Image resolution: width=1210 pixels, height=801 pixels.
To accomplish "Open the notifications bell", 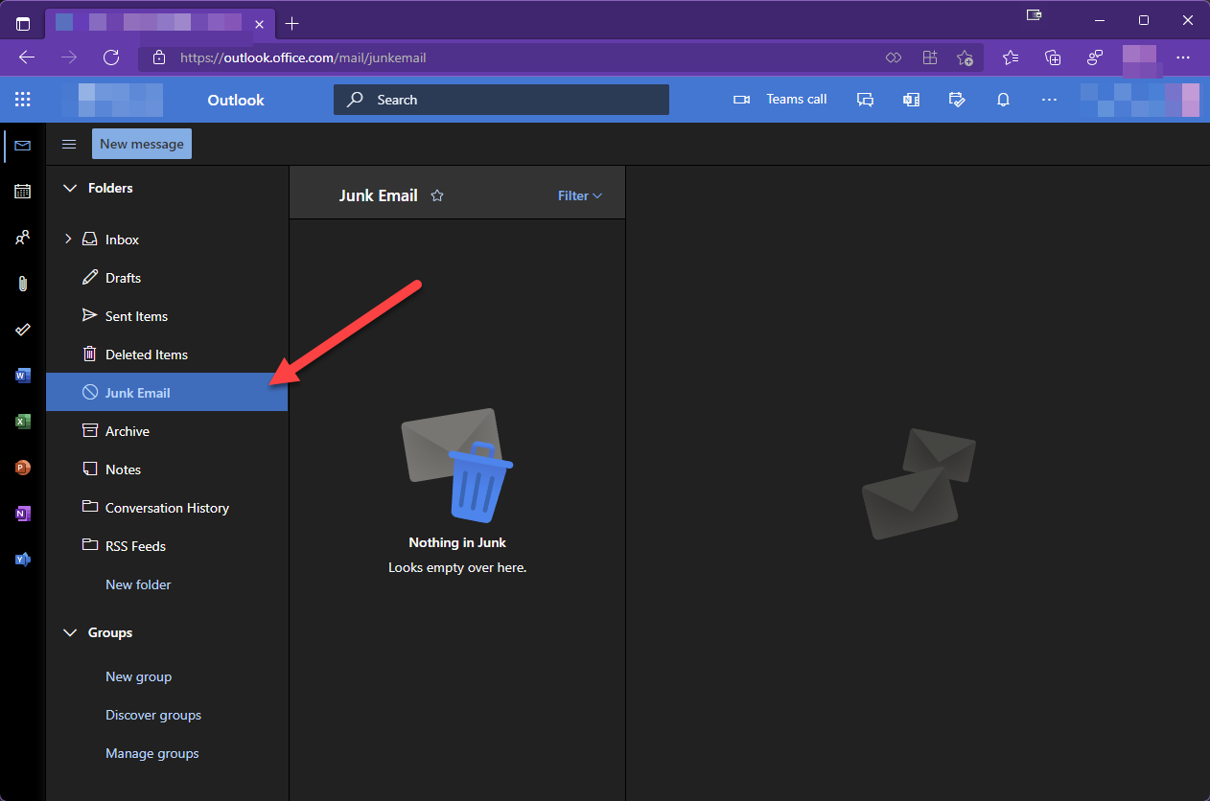I will pos(1003,99).
